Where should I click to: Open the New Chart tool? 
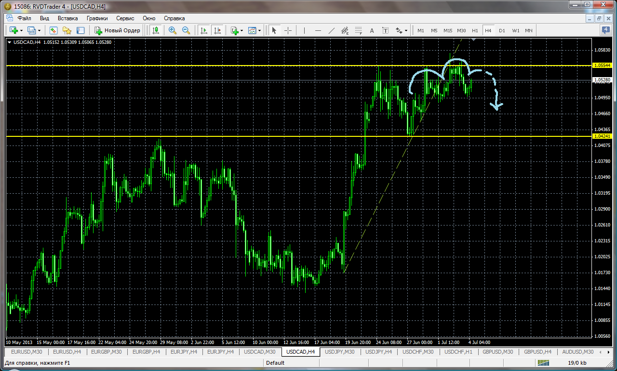click(x=13, y=30)
